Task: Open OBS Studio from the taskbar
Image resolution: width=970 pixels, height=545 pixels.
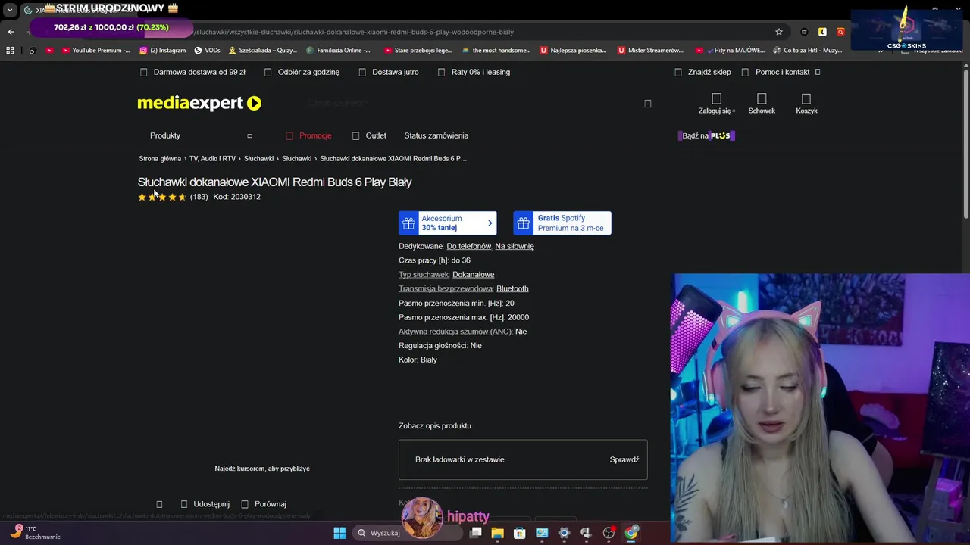Action: coord(609,533)
